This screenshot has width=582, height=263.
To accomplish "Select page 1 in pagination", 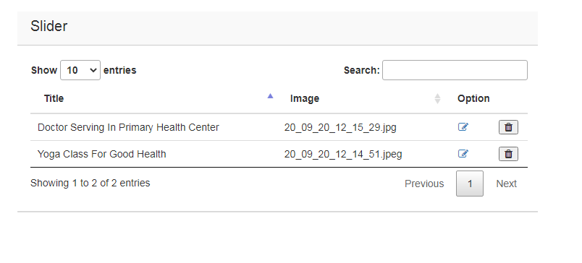I will tap(470, 184).
